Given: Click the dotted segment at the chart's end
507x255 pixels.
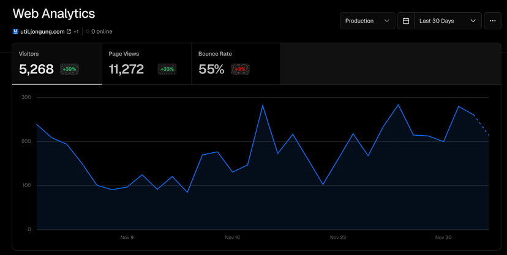Looking at the screenshot, I should (482, 125).
